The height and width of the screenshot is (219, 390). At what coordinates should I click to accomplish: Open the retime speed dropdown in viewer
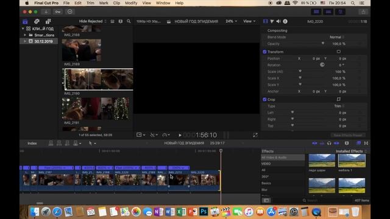(166, 135)
